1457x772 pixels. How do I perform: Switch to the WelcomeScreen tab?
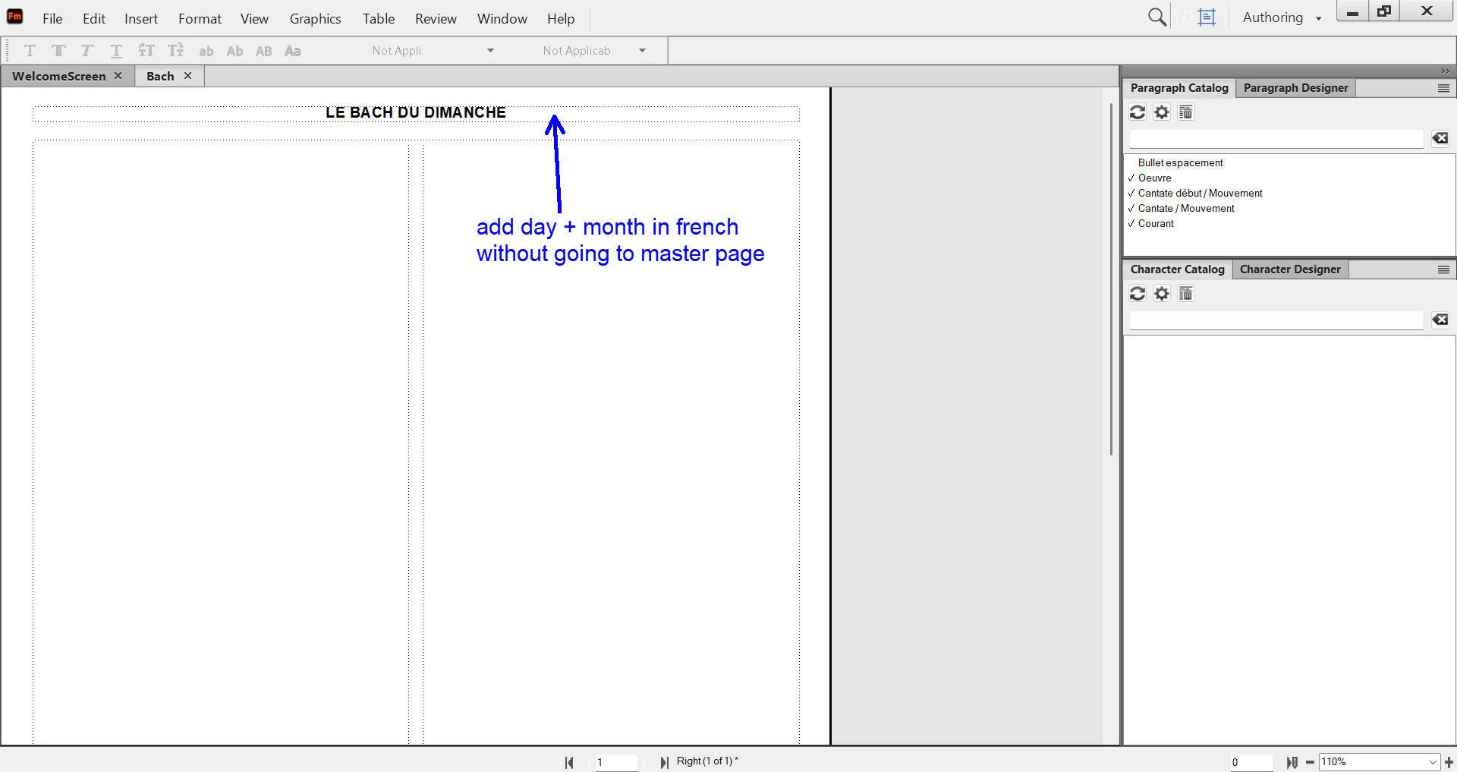coord(58,76)
